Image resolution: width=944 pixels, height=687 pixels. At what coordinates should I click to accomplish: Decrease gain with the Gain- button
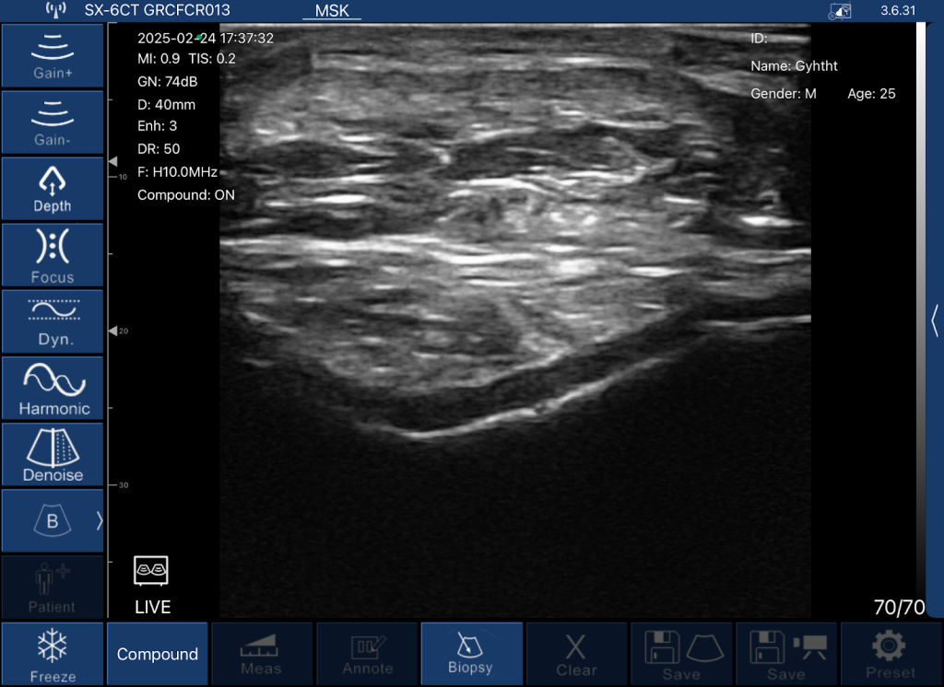coord(53,122)
